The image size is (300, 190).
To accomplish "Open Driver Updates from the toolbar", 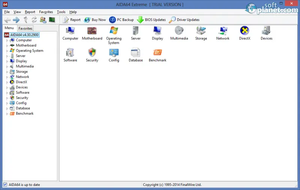I will 184,20.
